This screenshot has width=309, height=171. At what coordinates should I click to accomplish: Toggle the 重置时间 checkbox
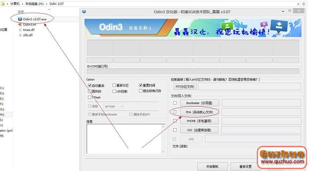141,85
